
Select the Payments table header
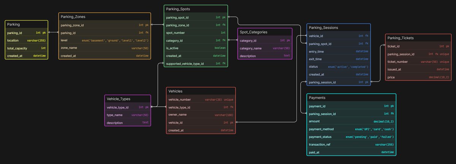point(351,98)
